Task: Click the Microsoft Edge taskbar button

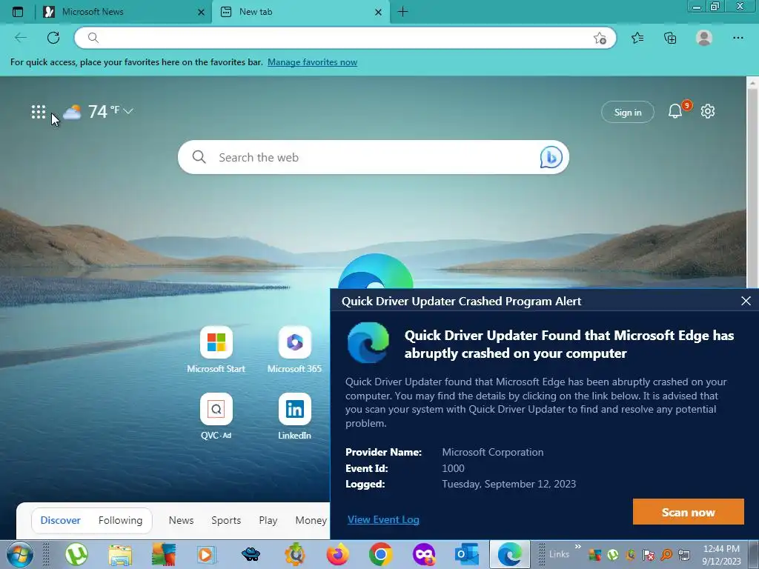Action: [510, 554]
